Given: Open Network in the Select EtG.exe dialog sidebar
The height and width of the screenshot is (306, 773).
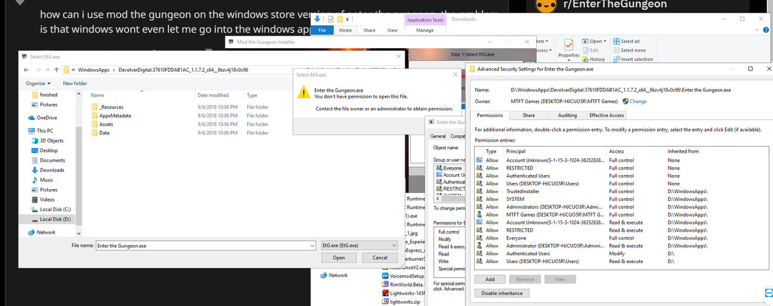Looking at the screenshot, I should point(46,232).
